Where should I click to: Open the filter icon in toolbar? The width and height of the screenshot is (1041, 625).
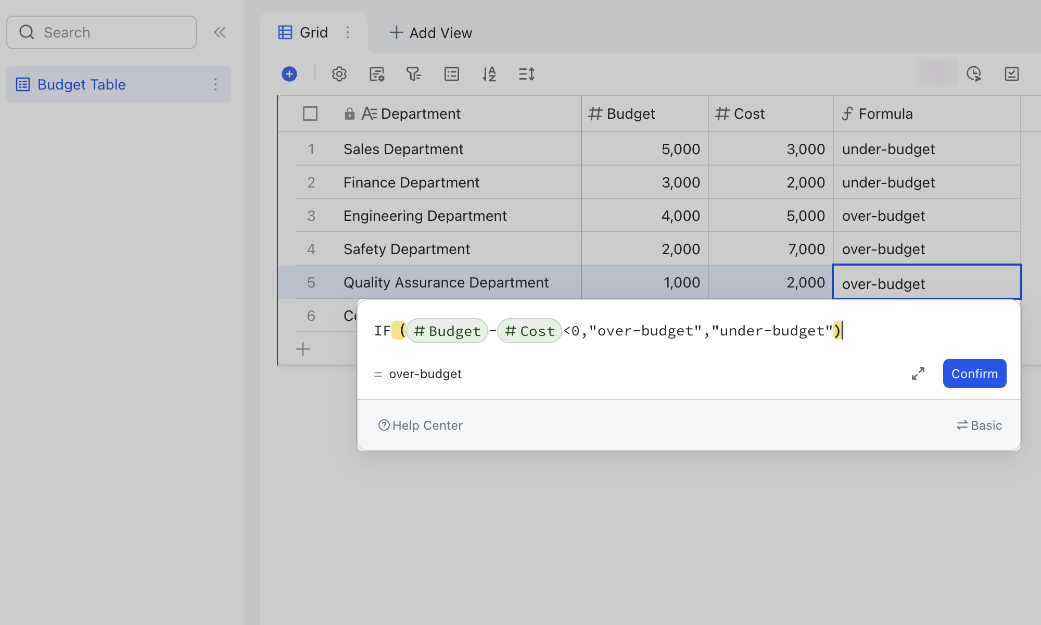[414, 74]
